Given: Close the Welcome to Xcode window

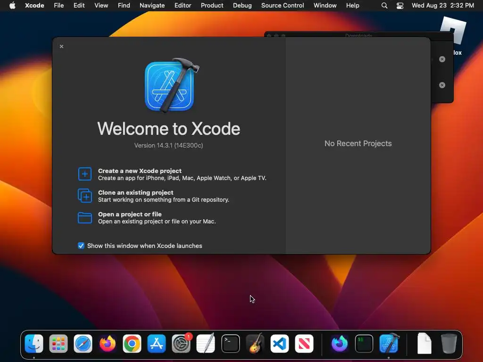Looking at the screenshot, I should pos(62,47).
